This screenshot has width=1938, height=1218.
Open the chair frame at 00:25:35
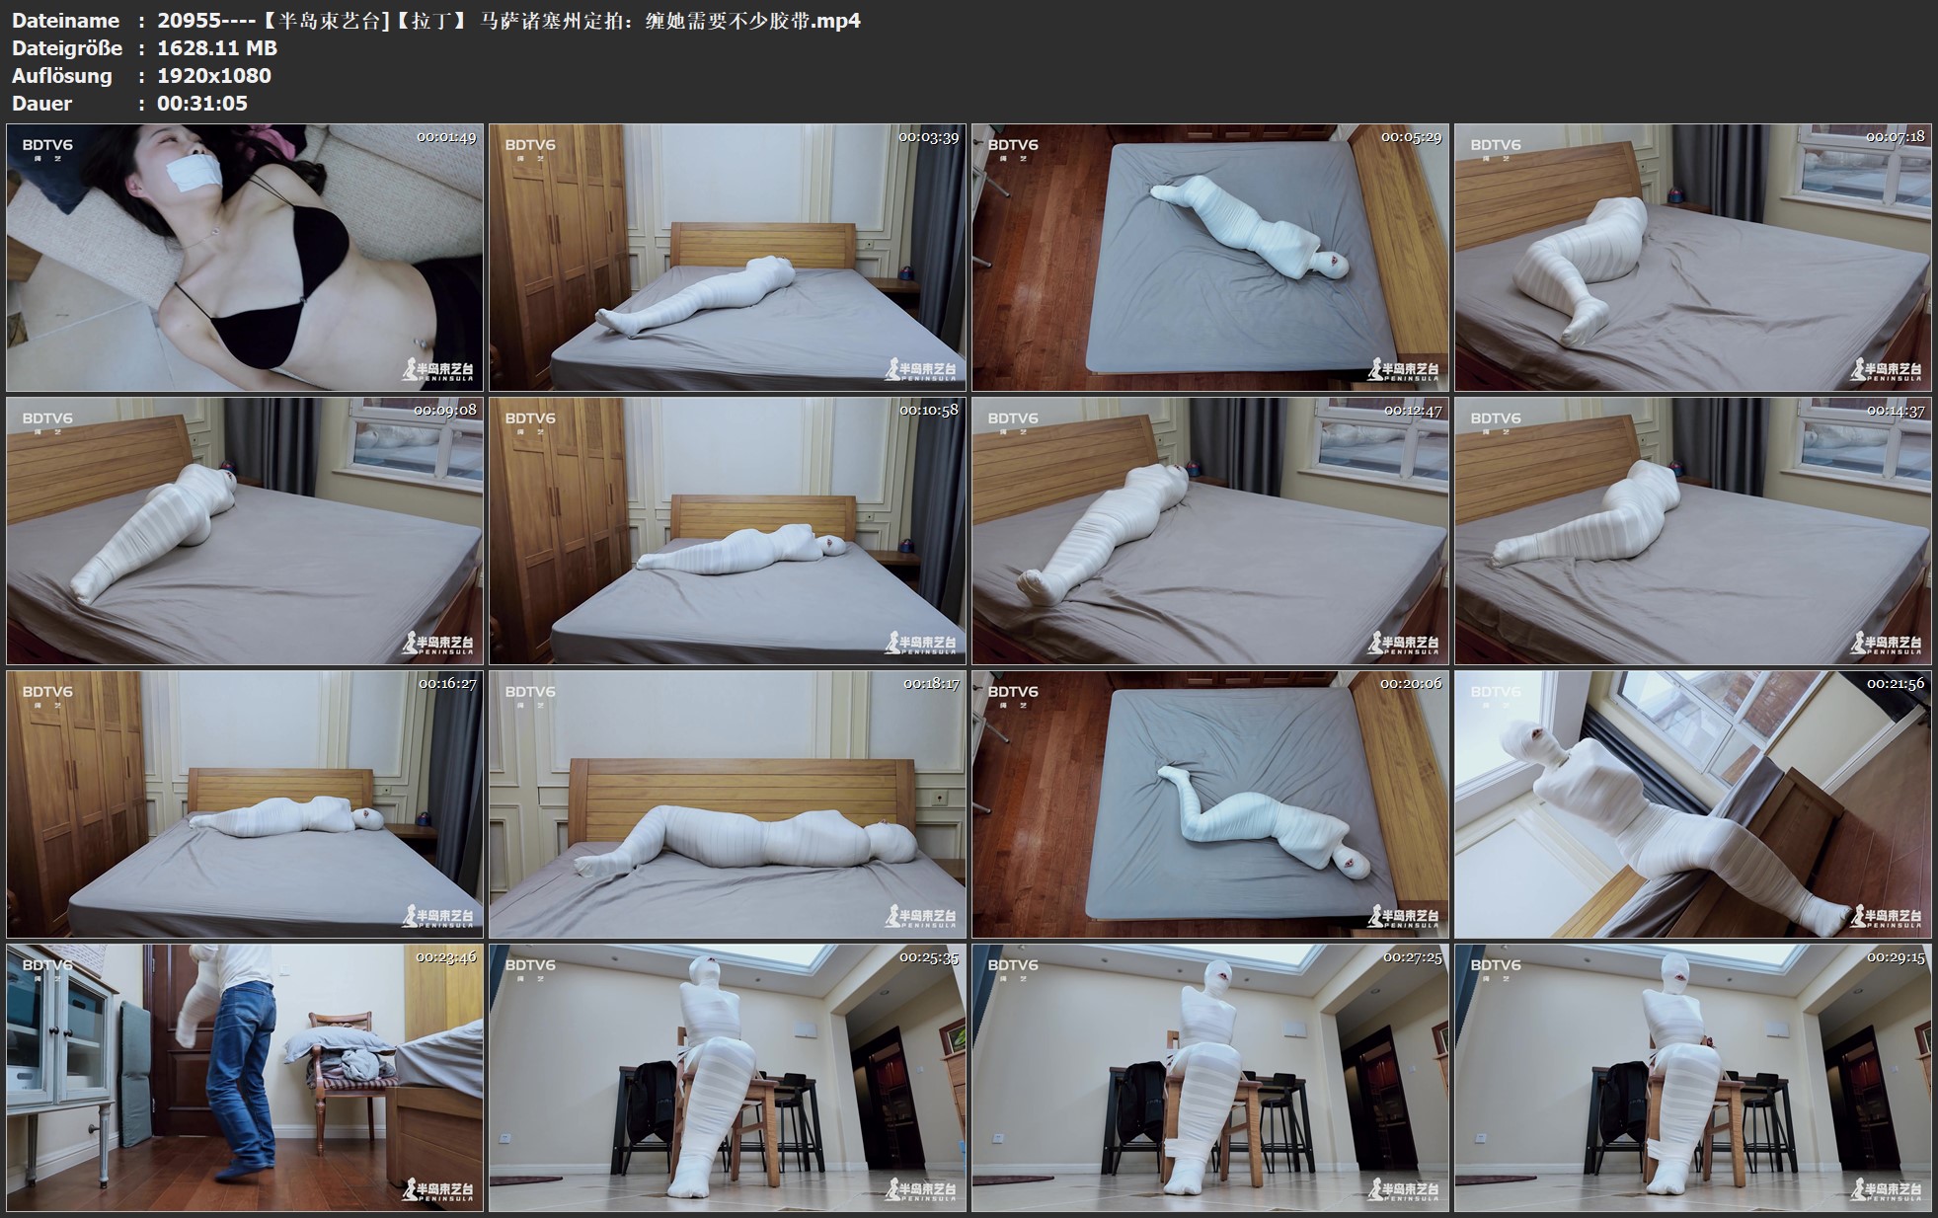[x=728, y=1078]
